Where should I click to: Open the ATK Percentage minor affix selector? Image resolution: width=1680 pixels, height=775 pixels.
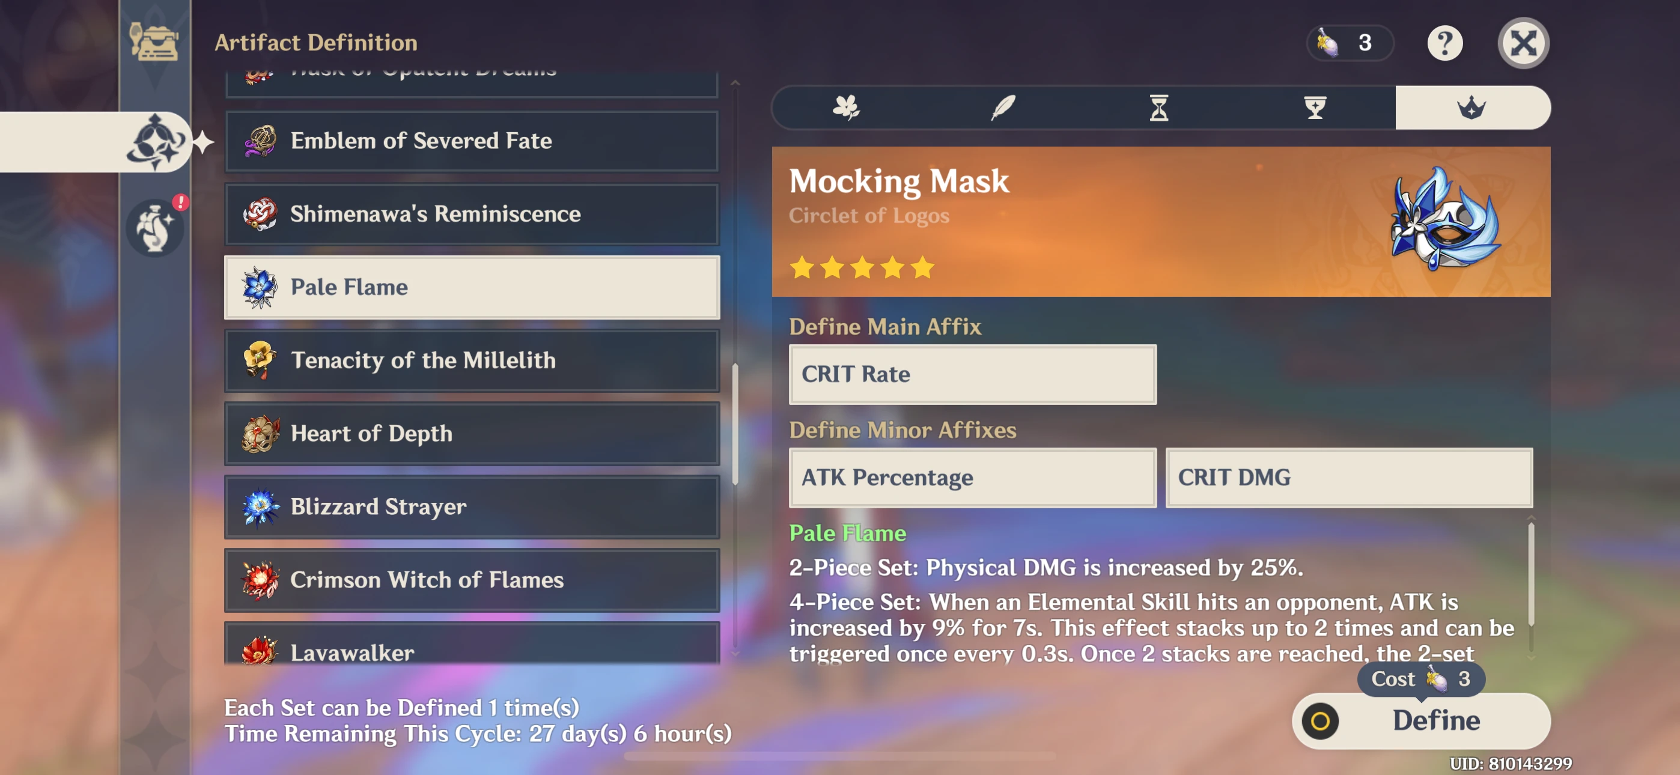[972, 478]
